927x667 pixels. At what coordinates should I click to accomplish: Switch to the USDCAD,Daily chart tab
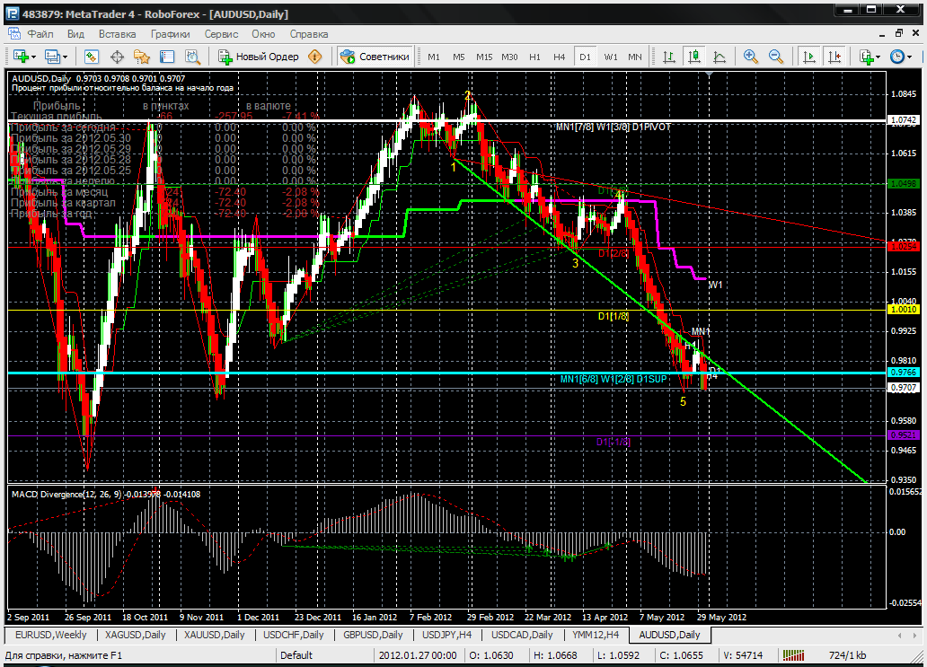click(522, 635)
